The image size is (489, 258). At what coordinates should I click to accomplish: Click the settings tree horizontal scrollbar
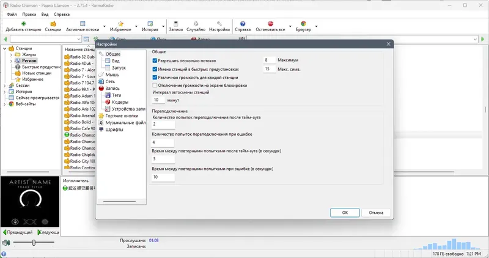tap(119, 202)
